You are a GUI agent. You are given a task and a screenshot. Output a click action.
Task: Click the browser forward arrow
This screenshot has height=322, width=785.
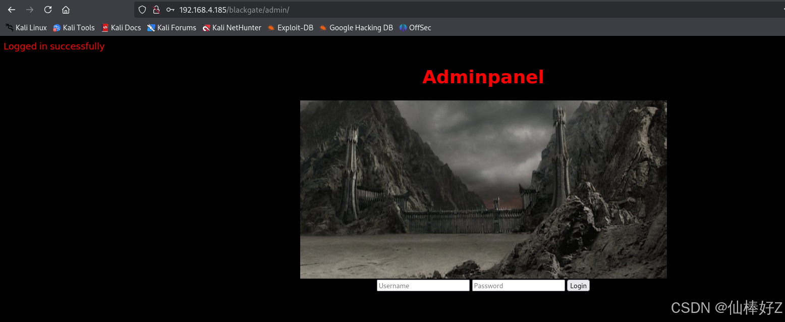(30, 10)
